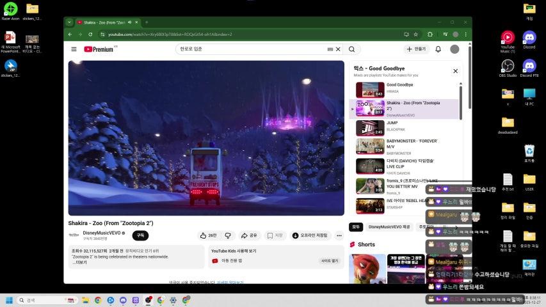
Task: Dislike the current video
Action: pyautogui.click(x=227, y=235)
